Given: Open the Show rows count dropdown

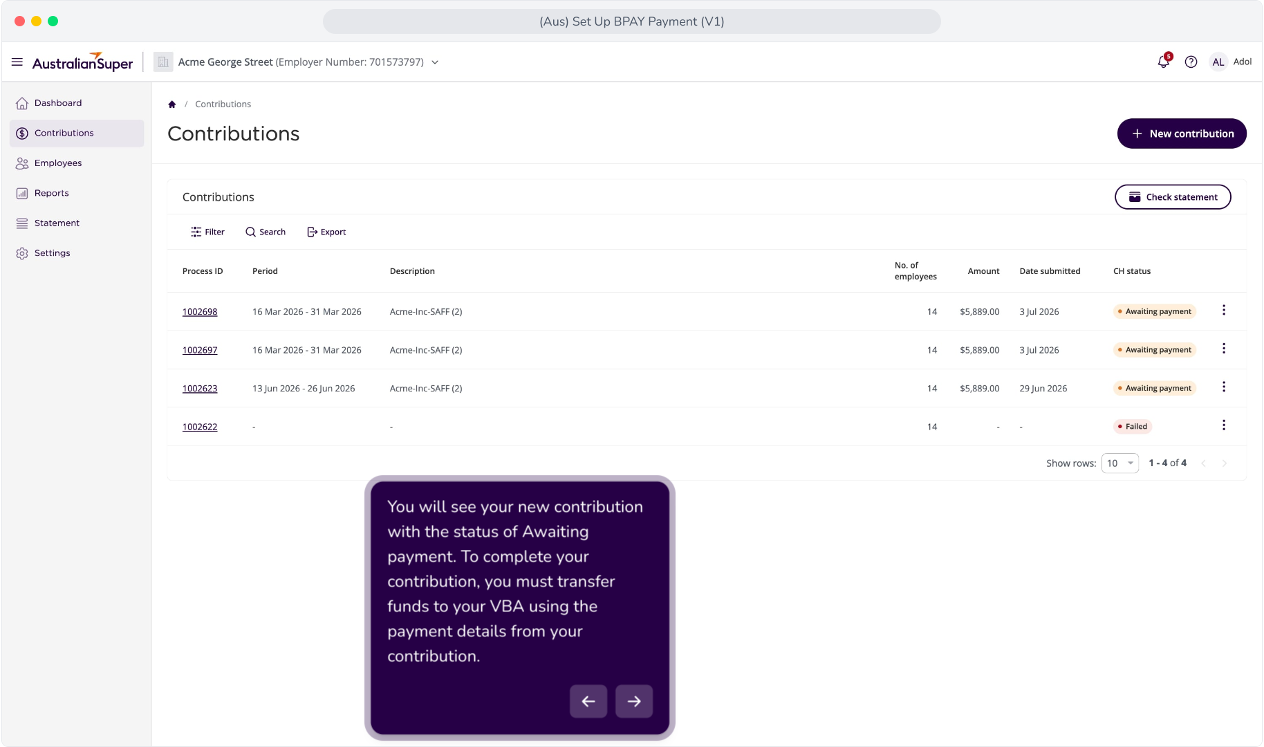Looking at the screenshot, I should pyautogui.click(x=1119, y=463).
